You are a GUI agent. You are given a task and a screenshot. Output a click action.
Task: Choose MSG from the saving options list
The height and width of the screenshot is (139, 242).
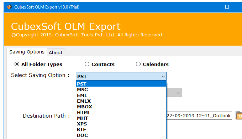pyautogui.click(x=121, y=89)
